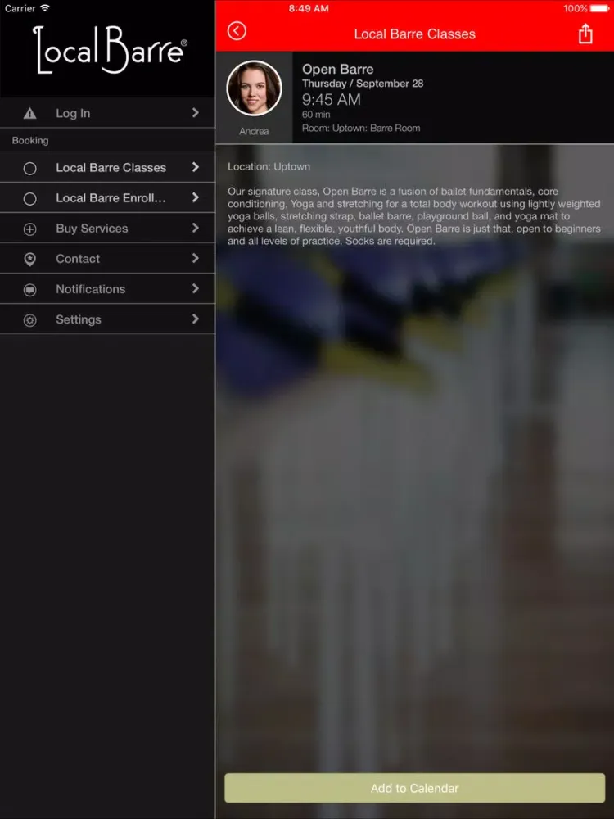The width and height of the screenshot is (614, 819).
Task: Click the Carrier label in status bar
Action: click(20, 8)
